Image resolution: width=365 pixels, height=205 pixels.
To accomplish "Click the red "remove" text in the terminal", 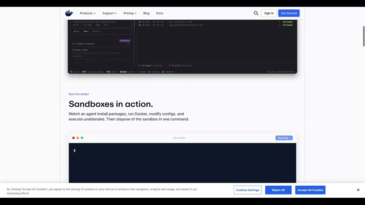I will coord(97,31).
